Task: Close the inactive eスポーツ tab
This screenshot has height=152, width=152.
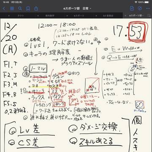Action: click(x=67, y=16)
